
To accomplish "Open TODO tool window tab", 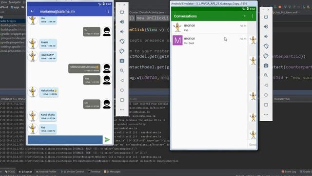I will coord(10,172).
